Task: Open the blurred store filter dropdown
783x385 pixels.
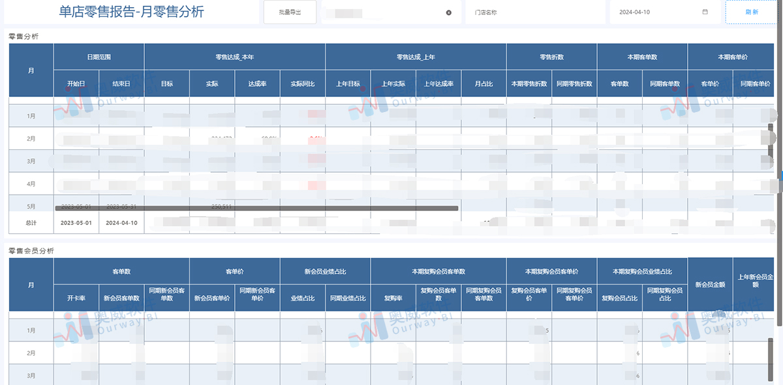Action: click(390, 12)
